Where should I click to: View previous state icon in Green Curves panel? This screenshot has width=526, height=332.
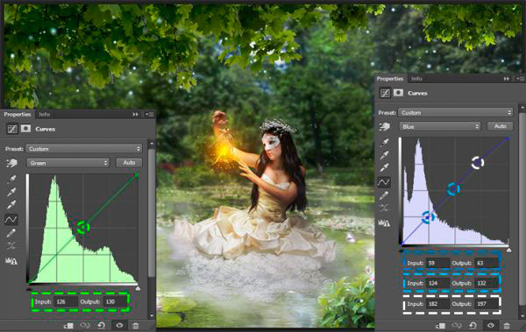85,325
